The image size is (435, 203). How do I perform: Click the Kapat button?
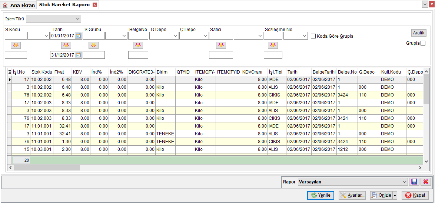415,195
